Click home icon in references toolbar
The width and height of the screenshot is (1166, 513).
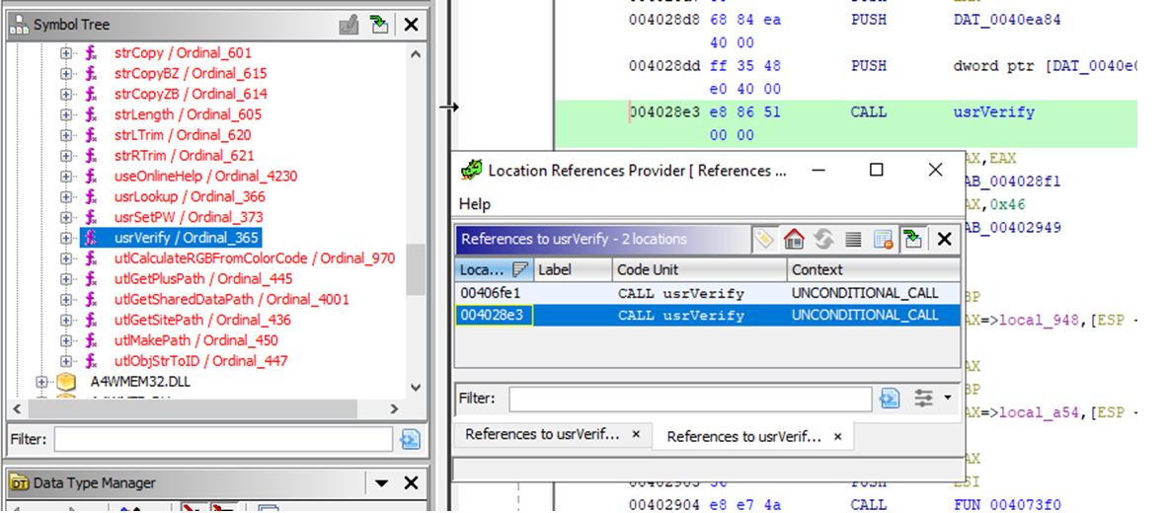(x=794, y=239)
